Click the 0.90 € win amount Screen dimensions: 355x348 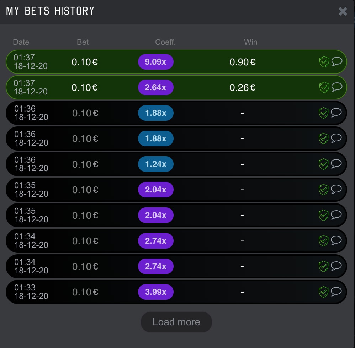coord(243,62)
